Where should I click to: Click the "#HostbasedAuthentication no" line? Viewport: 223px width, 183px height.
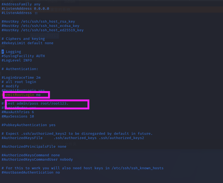tap(31, 172)
